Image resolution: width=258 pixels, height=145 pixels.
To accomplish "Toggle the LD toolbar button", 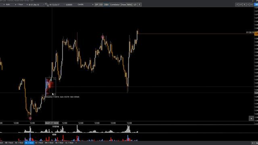I will click(135, 4).
